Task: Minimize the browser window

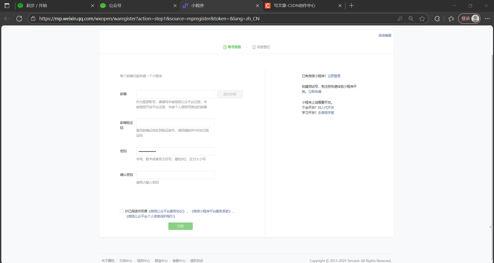Action: point(454,6)
